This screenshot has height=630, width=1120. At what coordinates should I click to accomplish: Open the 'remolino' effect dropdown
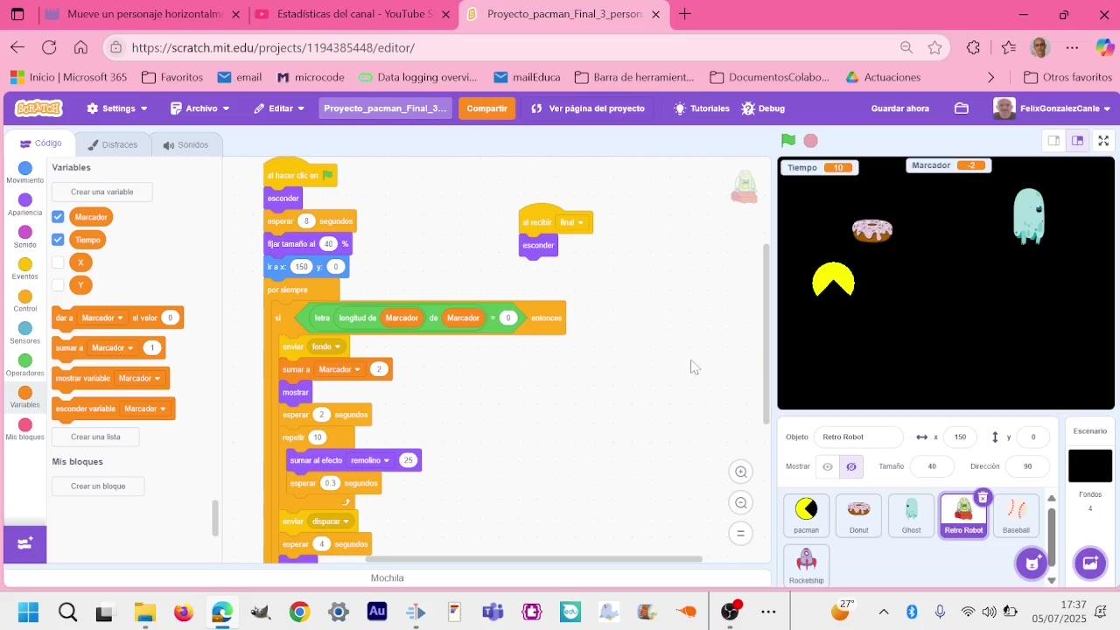pos(370,460)
